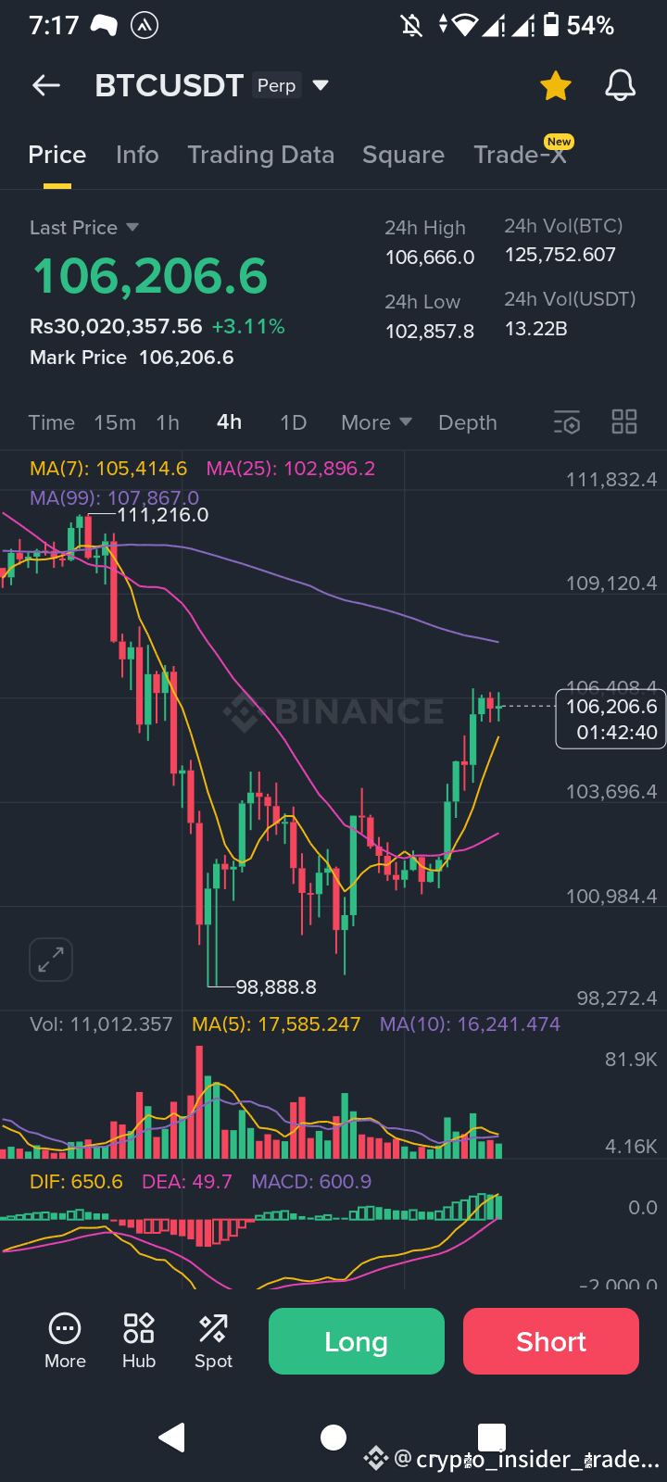Switch to Spot trading icon

coord(213,1340)
